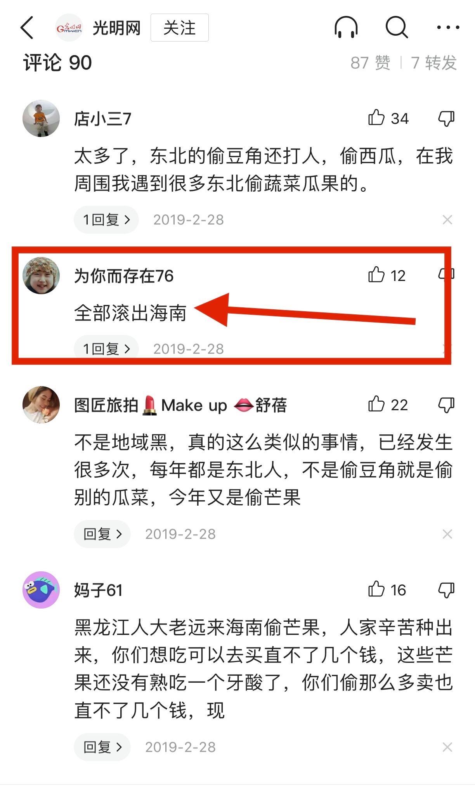Viewport: 475px width, 789px height.
Task: Like the comment by 妈子61
Action: 376,590
